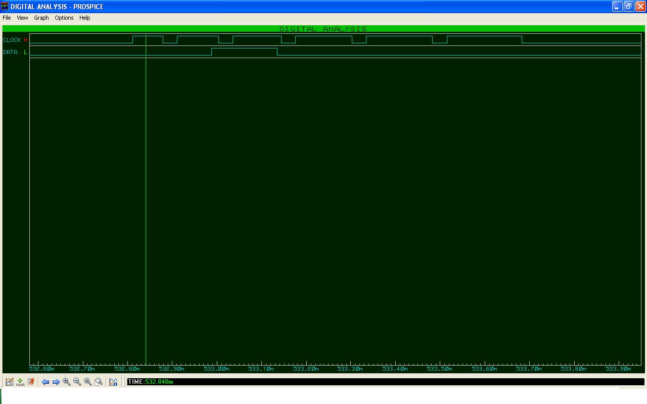This screenshot has width=647, height=404.
Task: Open the Help menu
Action: click(85, 18)
